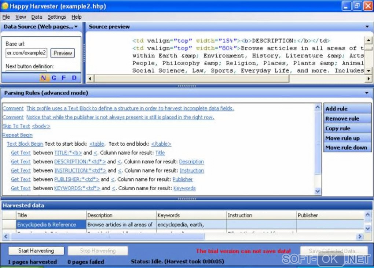
Task: Expand the Data Source dropdown
Action: tap(76, 26)
